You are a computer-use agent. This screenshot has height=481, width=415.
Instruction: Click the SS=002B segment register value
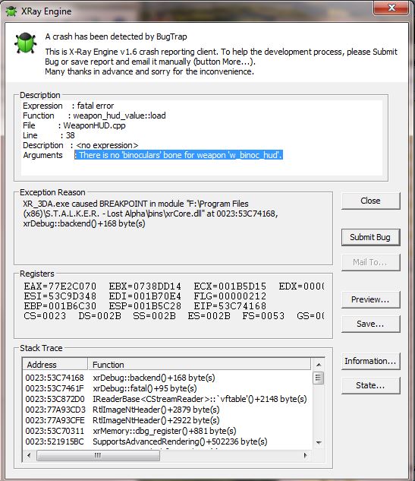tap(154, 316)
